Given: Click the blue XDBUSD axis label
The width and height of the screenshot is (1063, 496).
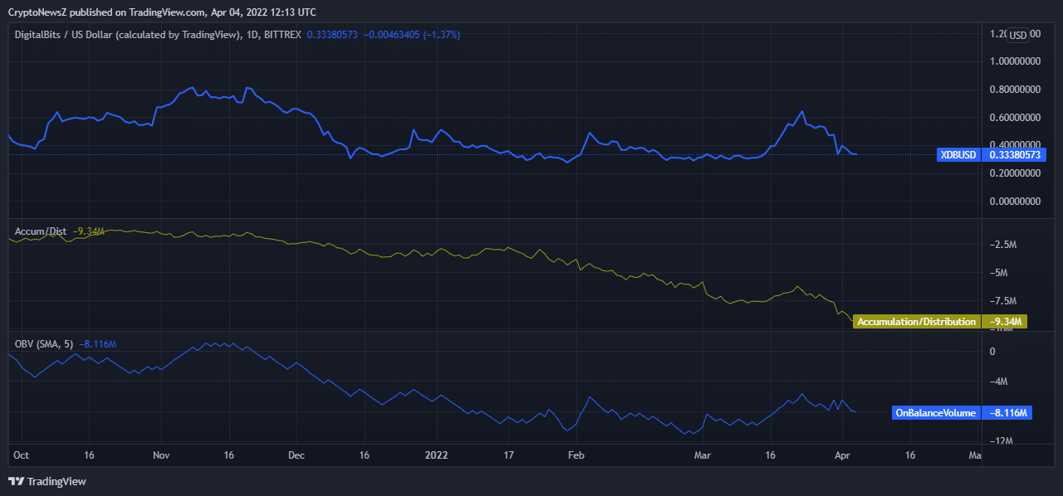Looking at the screenshot, I should pyautogui.click(x=957, y=154).
